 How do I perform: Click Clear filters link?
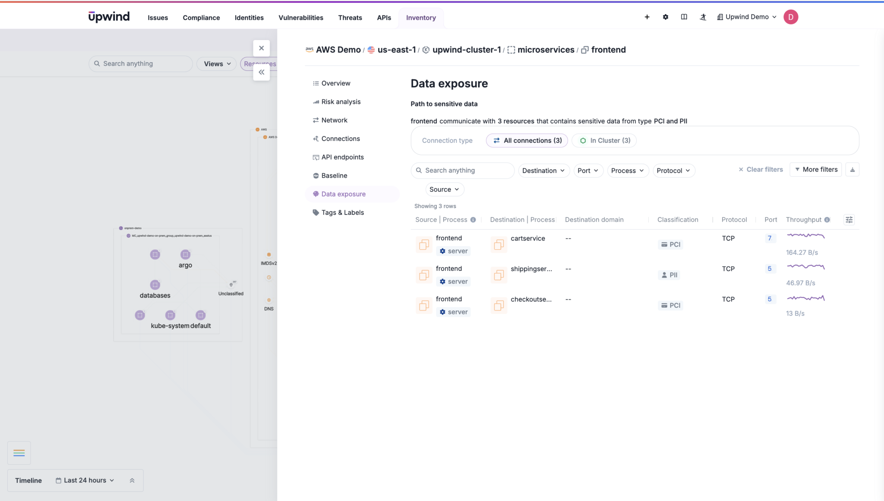click(x=761, y=169)
